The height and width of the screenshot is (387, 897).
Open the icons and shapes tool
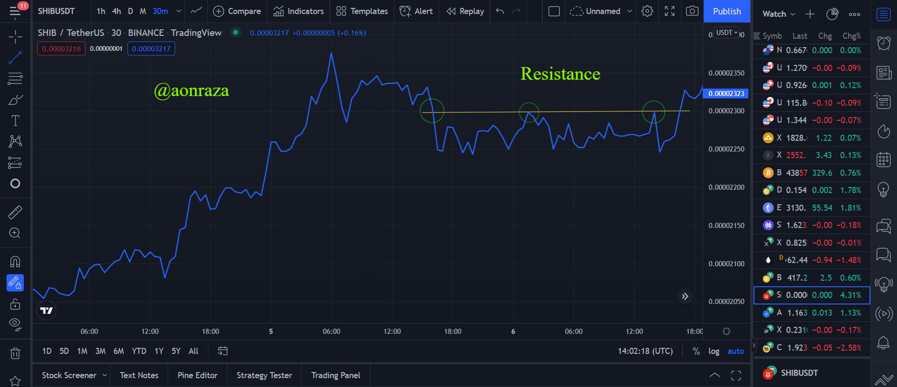(x=15, y=184)
